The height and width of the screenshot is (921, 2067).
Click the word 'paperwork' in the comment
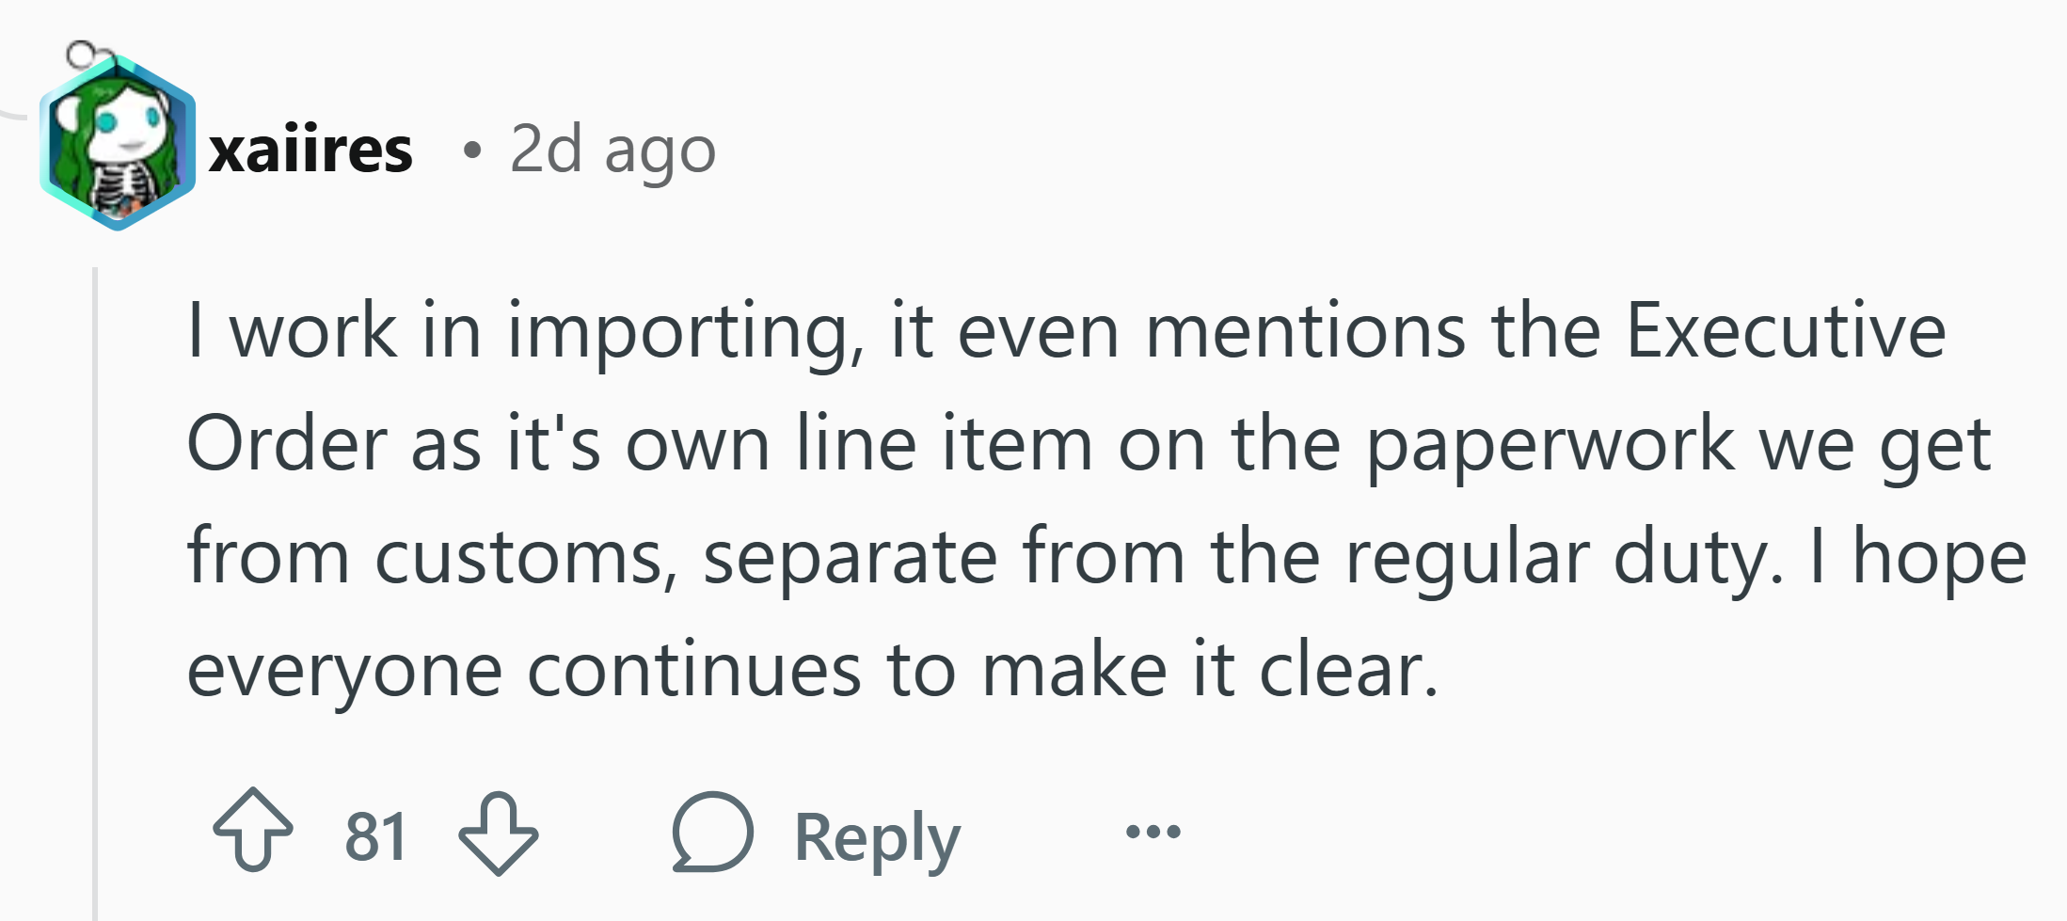(x=1550, y=446)
